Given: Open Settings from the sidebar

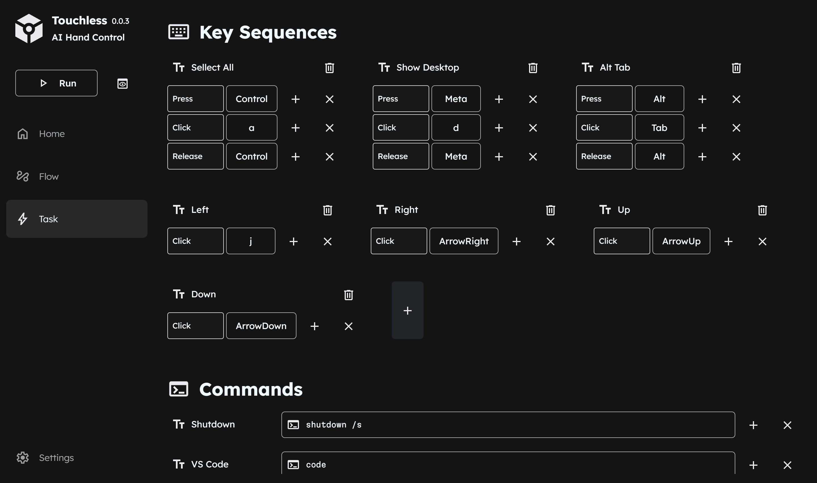Looking at the screenshot, I should click(x=56, y=457).
